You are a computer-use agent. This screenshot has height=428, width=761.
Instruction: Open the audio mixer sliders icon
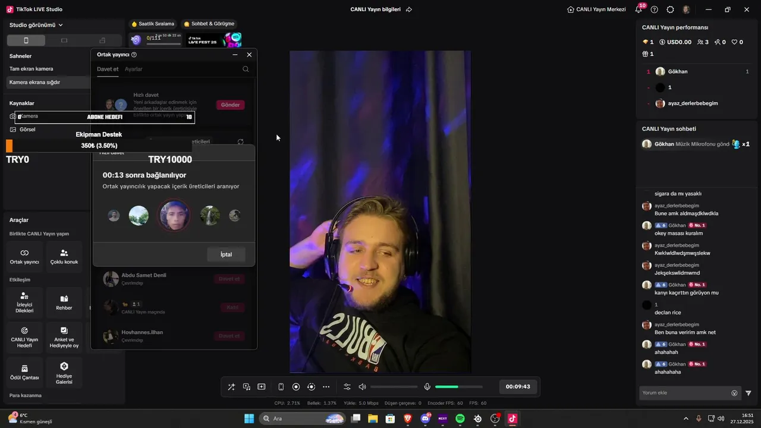(x=347, y=387)
